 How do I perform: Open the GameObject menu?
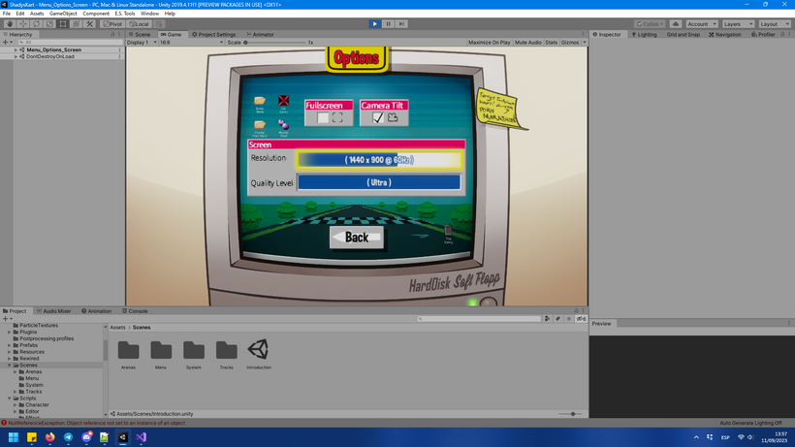(x=63, y=14)
